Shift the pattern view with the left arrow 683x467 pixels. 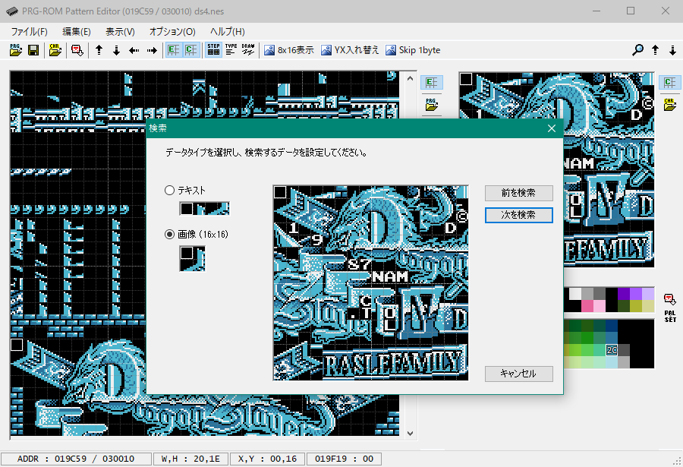(x=134, y=50)
